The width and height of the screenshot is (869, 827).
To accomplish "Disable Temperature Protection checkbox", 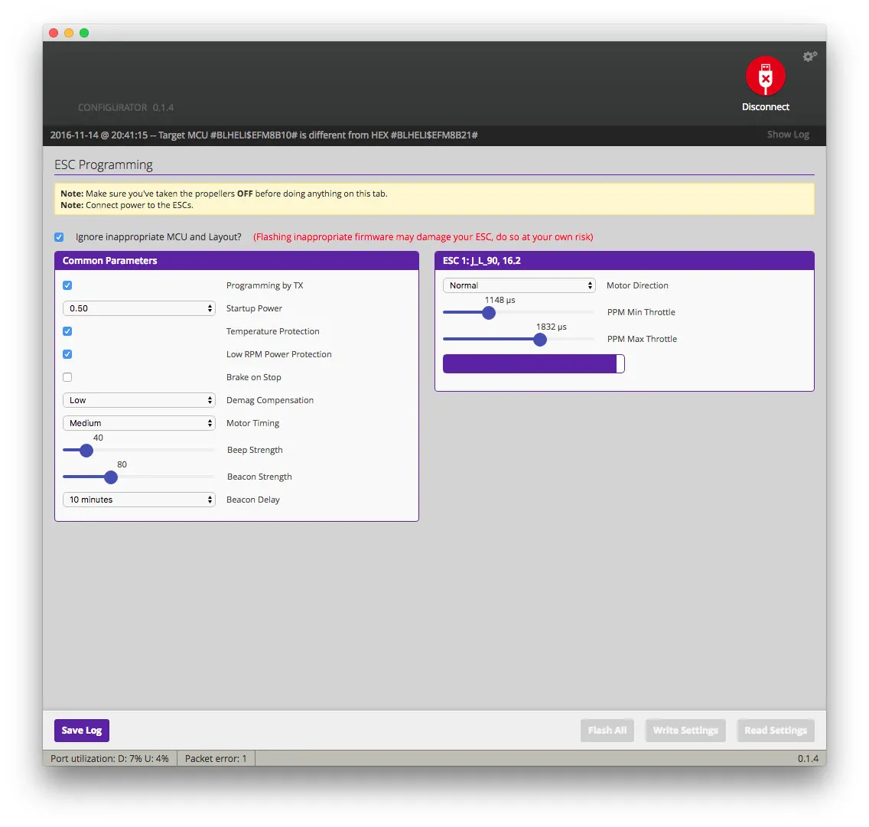I will [67, 331].
